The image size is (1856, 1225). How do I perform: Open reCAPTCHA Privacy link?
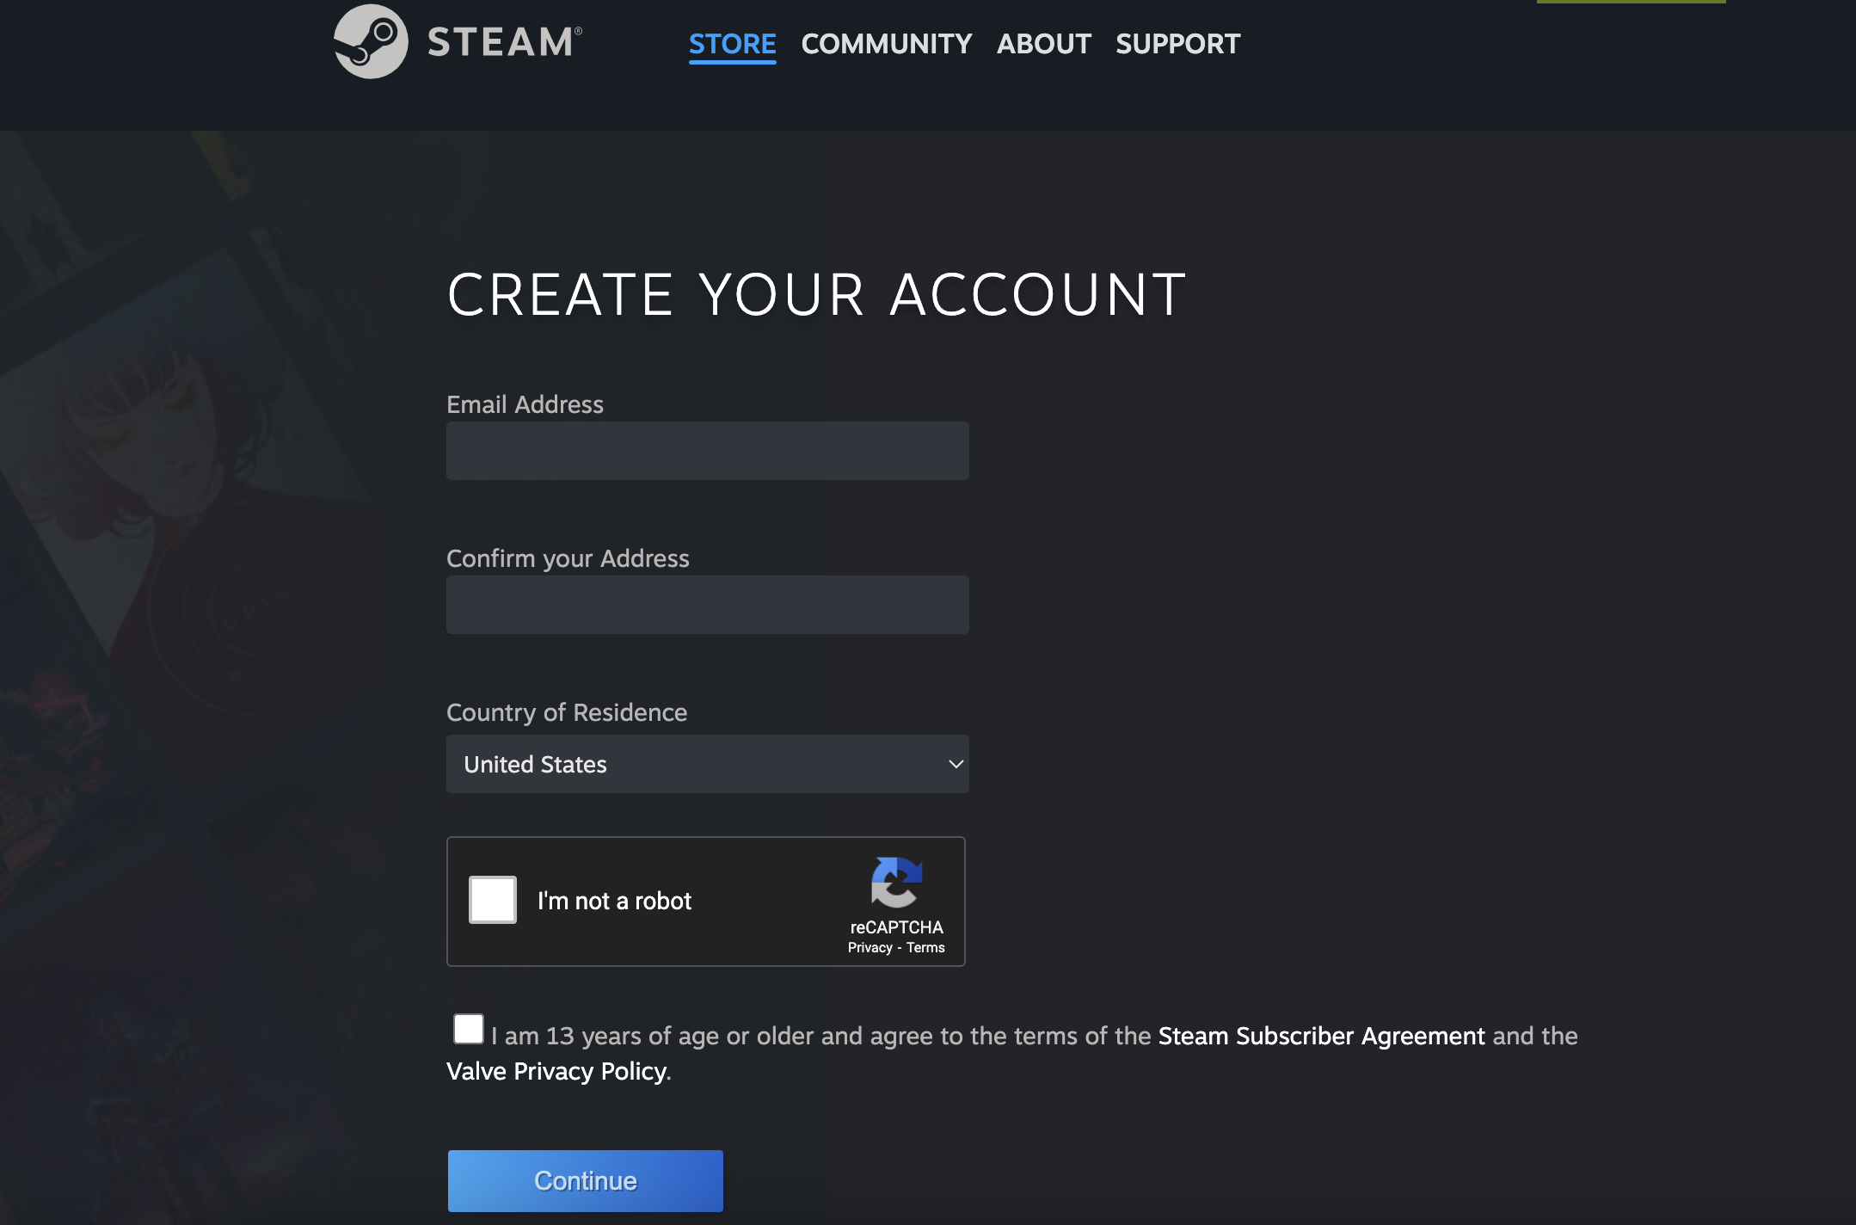point(870,947)
